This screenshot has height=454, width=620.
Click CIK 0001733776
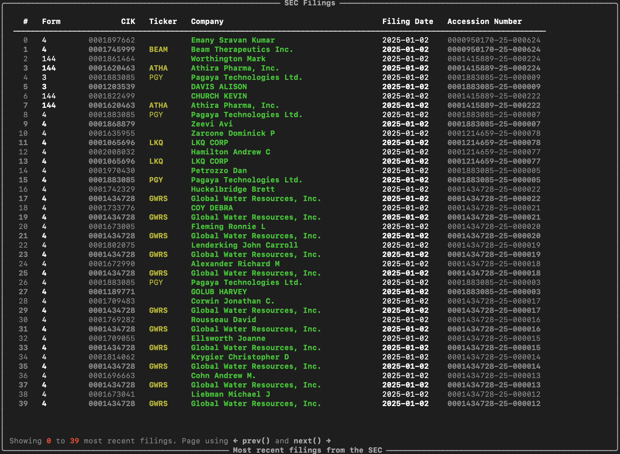[x=112, y=208]
